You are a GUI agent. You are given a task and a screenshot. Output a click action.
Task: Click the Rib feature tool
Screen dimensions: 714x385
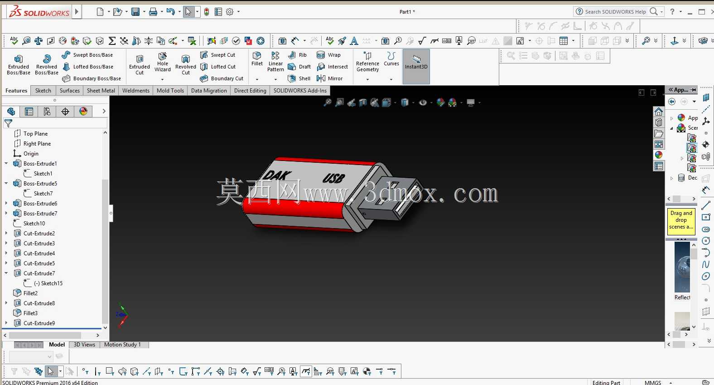[x=297, y=55]
